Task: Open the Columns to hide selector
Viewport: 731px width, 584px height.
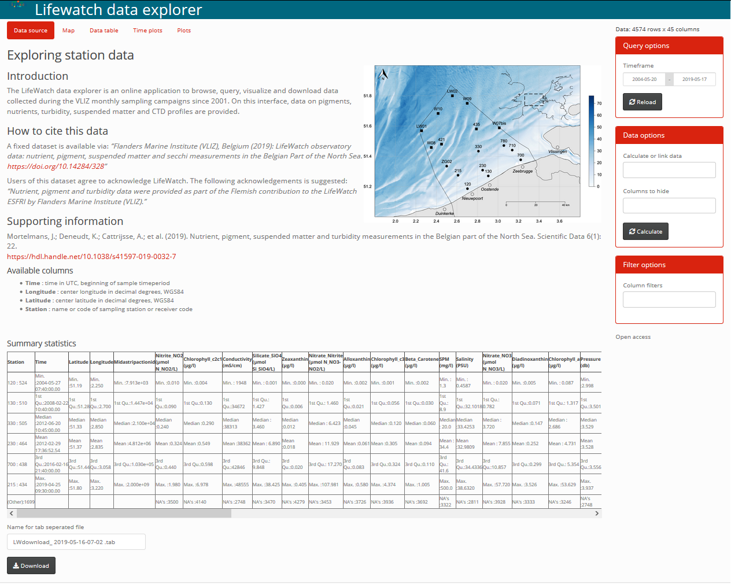Action: (669, 205)
